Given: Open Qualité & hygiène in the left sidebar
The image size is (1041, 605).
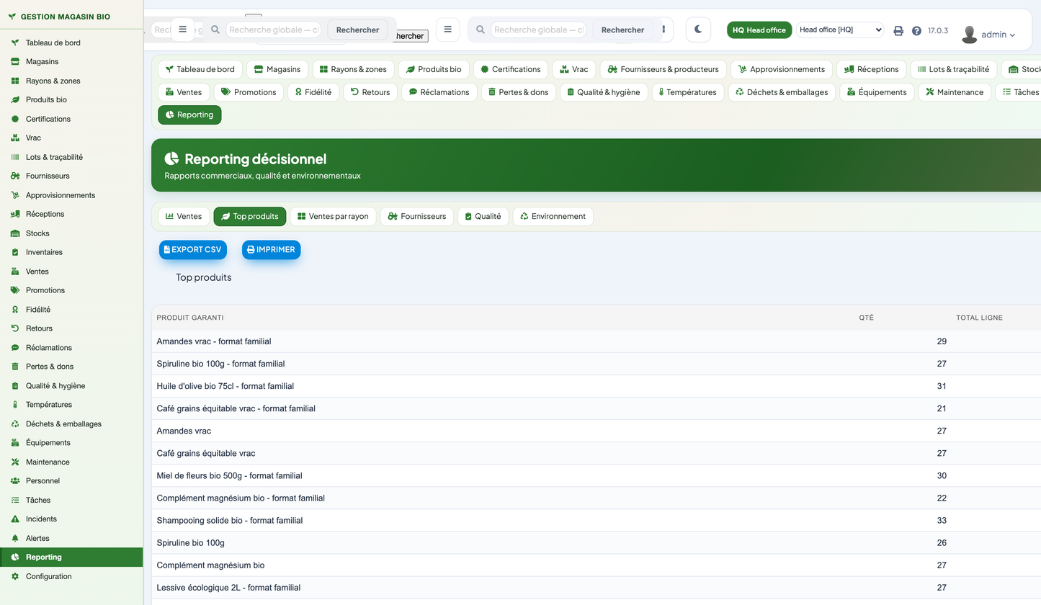Looking at the screenshot, I should click(x=71, y=386).
